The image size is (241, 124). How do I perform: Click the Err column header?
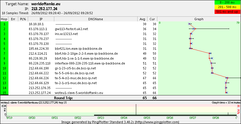click(x=13, y=19)
